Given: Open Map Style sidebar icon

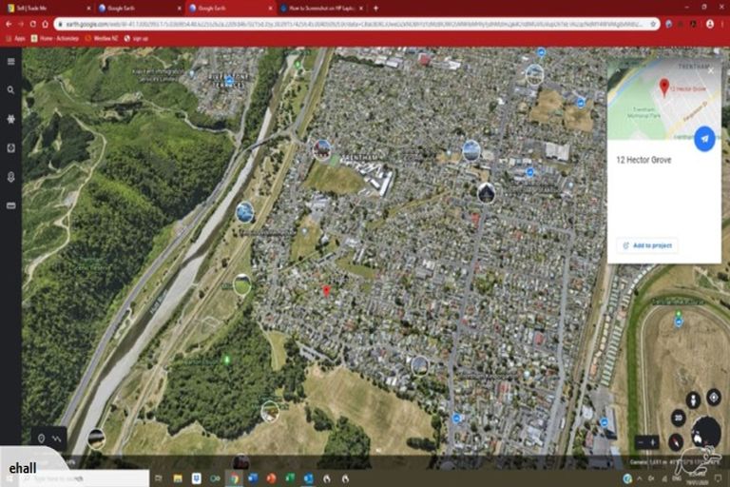Looking at the screenshot, I should (x=10, y=177).
